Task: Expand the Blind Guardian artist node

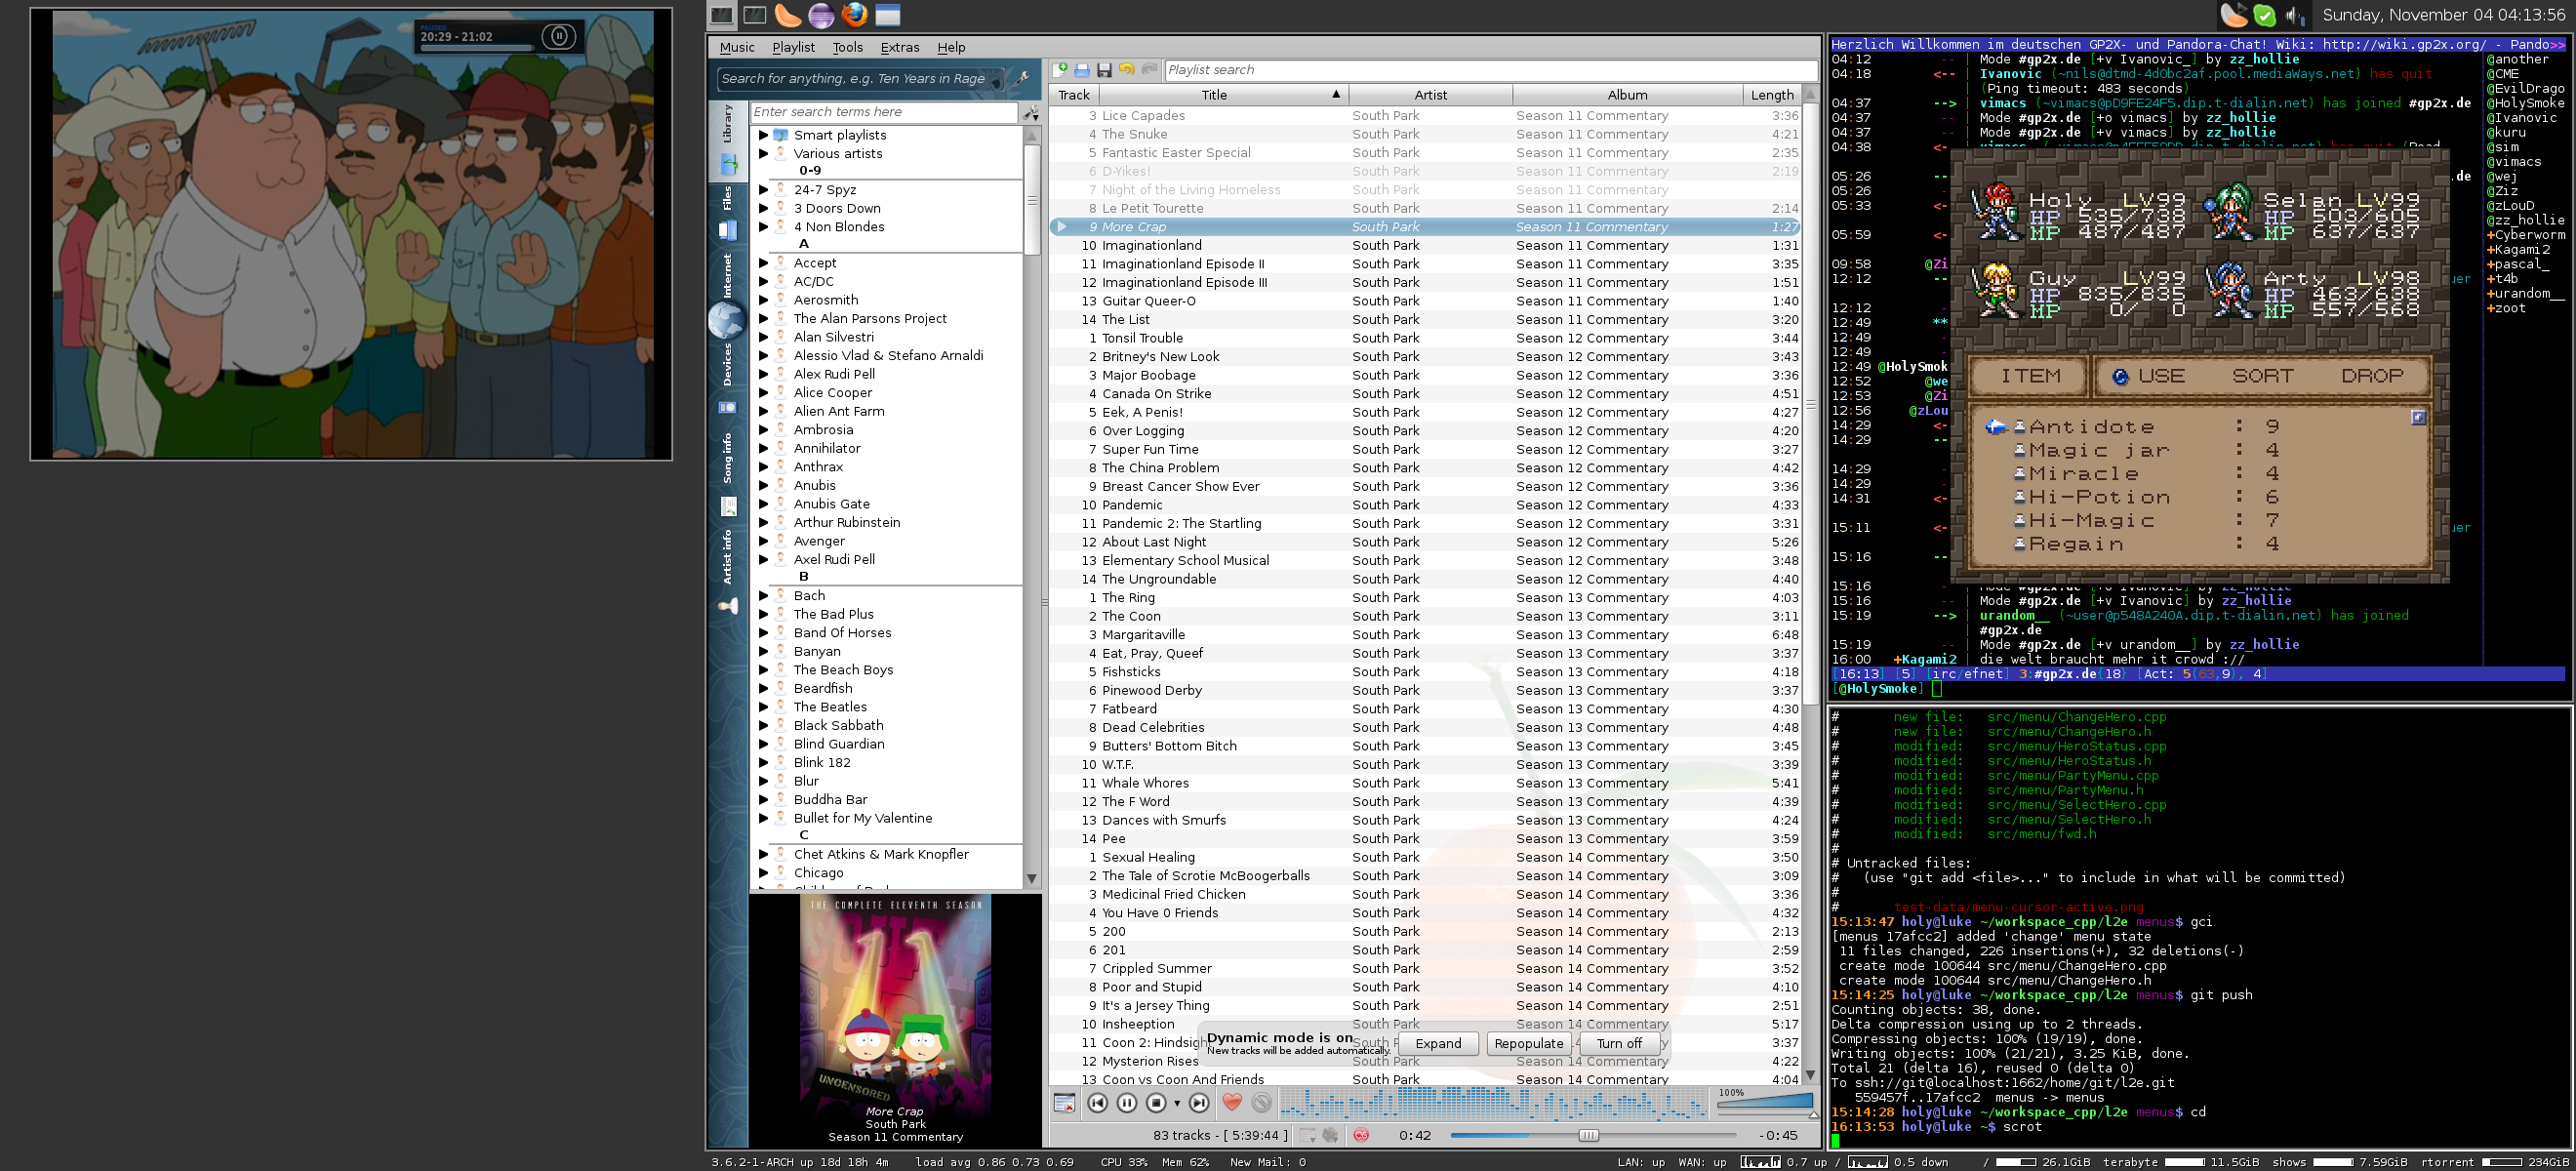Action: [x=763, y=743]
